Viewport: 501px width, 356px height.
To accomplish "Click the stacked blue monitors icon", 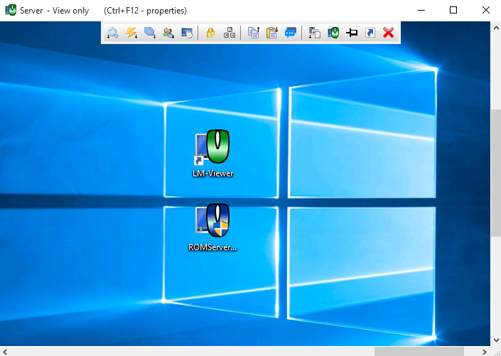I will click(150, 33).
